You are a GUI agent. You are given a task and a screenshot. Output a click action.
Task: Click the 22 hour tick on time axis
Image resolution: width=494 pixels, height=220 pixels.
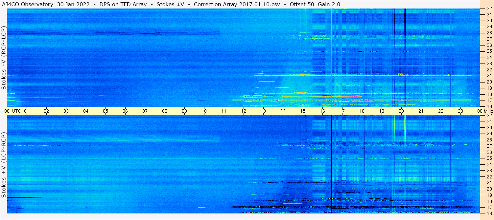point(441,111)
